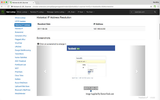Viewport: 160px width, 100px height.
Task: Expand the Whois Lookup menu
Action: point(23,12)
